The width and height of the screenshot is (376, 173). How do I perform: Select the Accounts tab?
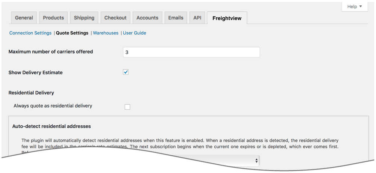coord(147,18)
